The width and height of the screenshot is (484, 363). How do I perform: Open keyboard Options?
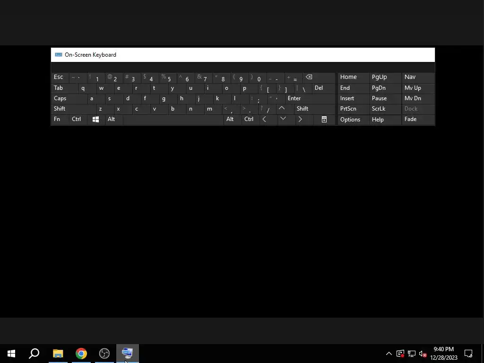point(353,120)
